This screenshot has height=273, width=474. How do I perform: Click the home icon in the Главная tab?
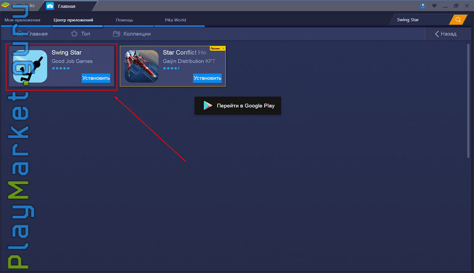[50, 6]
